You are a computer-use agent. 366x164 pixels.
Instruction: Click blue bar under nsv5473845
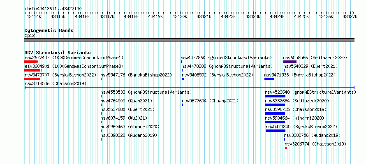[276, 131]
